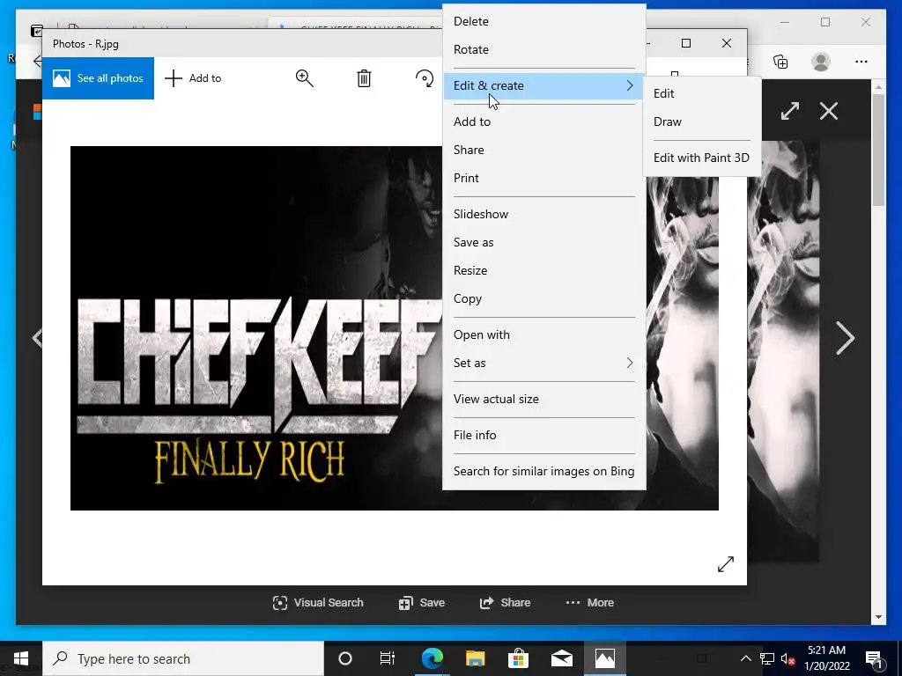Choose Print in context menu
This screenshot has height=676, width=902.
(x=543, y=178)
